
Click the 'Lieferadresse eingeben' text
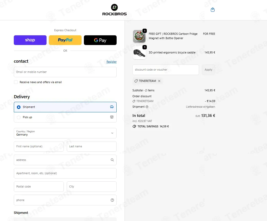click(201, 107)
